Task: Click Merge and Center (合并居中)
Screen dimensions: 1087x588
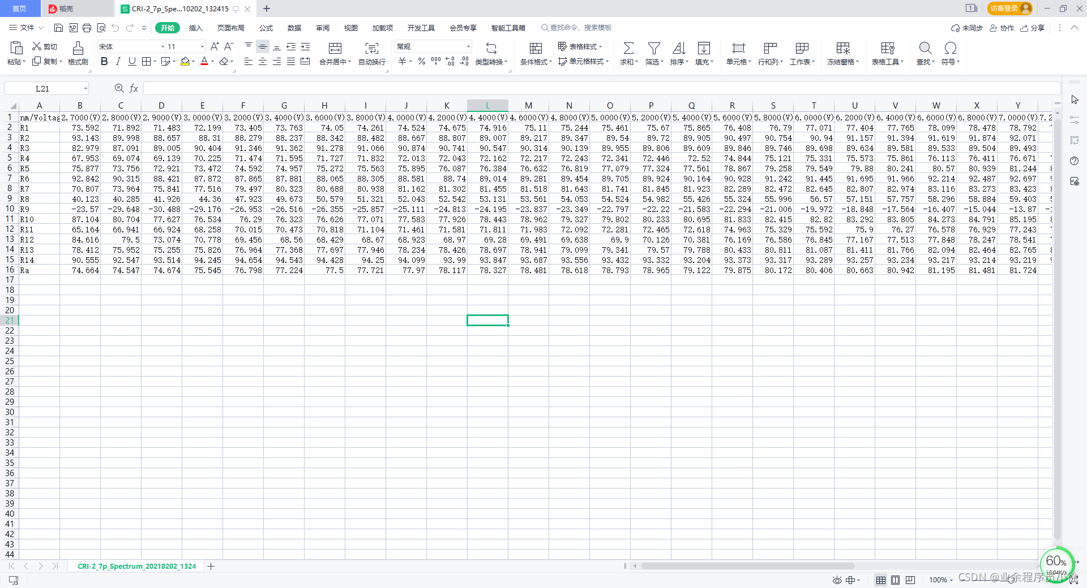Action: pos(335,53)
